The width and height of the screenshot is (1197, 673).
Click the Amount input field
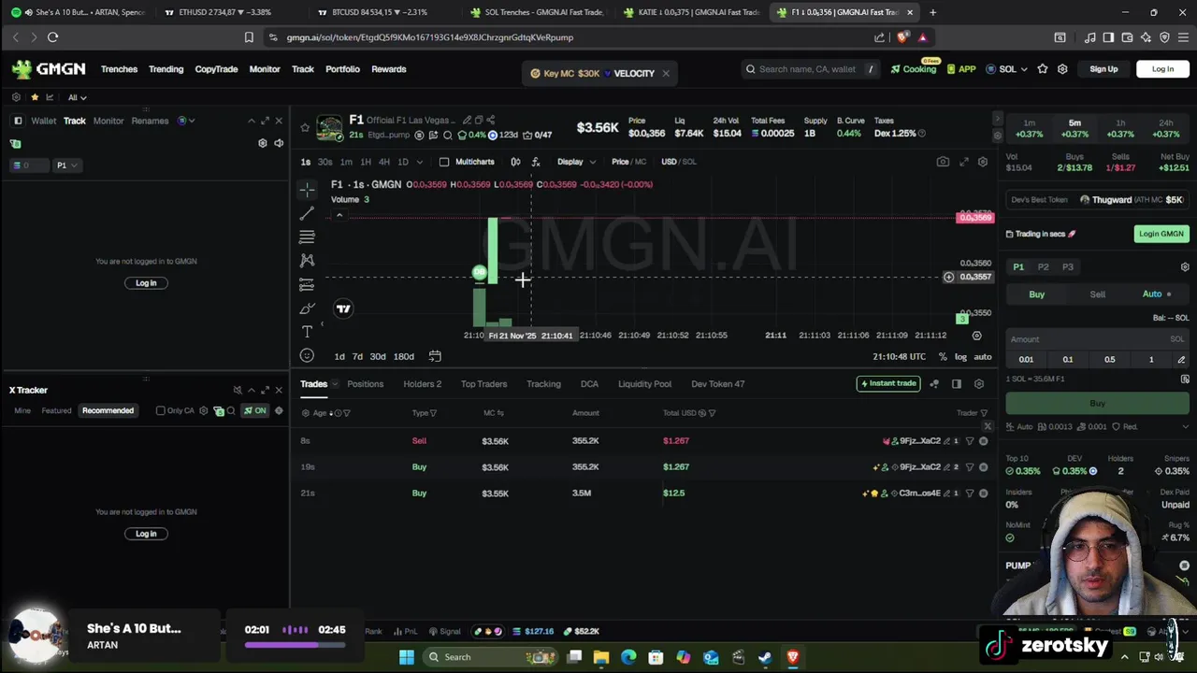pyautogui.click(x=1097, y=340)
